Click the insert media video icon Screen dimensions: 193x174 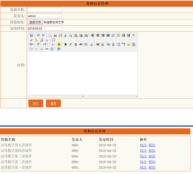(x=108, y=44)
